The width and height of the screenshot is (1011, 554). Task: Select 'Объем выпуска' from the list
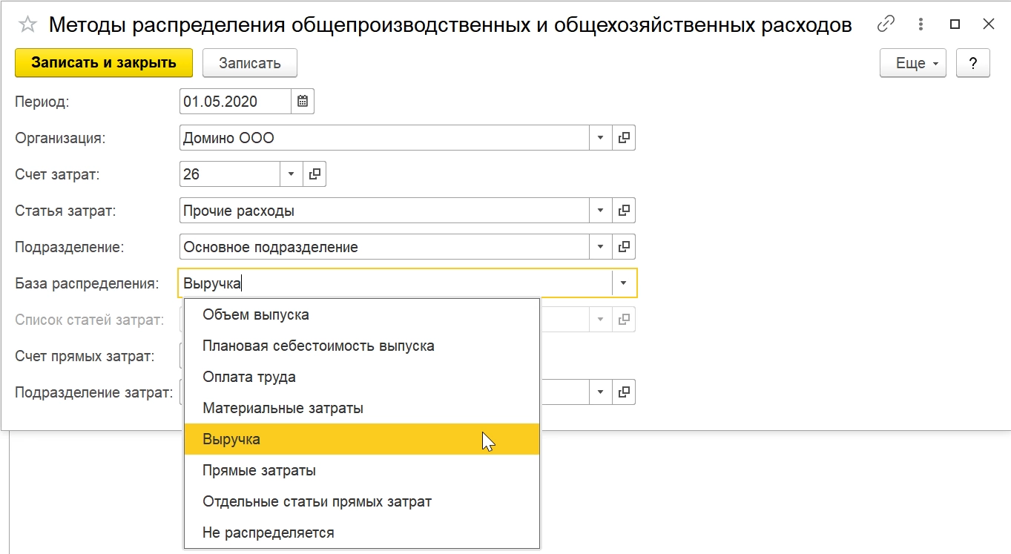(x=256, y=314)
